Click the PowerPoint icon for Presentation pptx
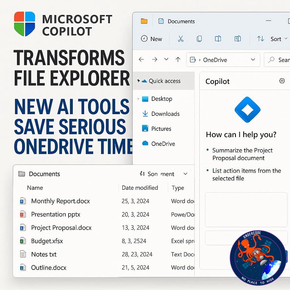This screenshot has width=290, height=290. (x=23, y=214)
